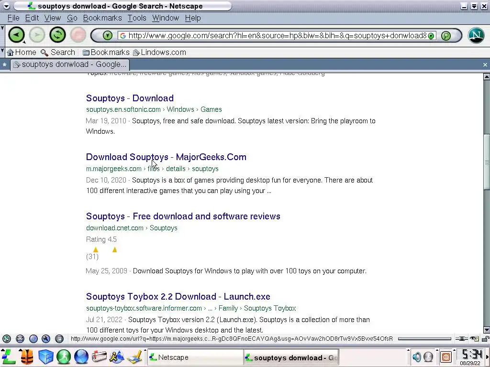
Task: Click the greyed-out Forward arrow button
Action: 37,34
